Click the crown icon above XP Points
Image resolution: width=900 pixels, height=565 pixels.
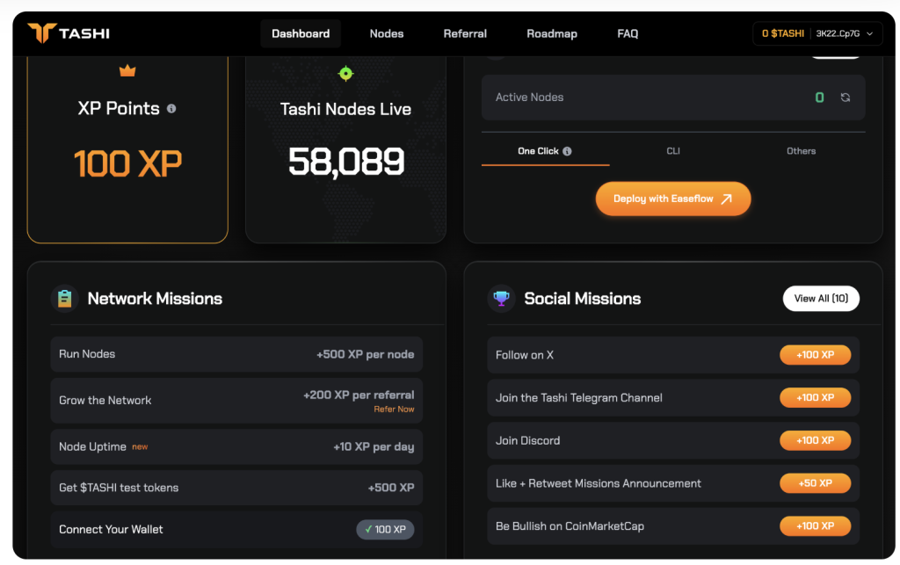pos(127,70)
